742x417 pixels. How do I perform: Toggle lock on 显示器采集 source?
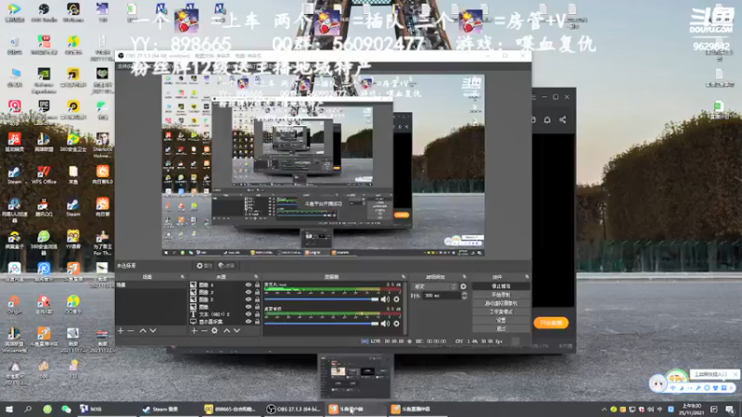(x=258, y=321)
